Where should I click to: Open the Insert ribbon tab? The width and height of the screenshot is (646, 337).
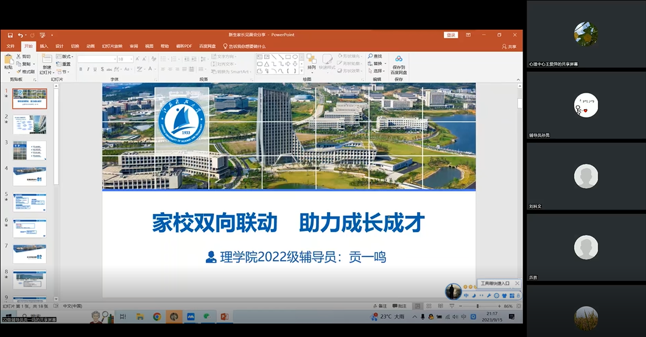(44, 46)
